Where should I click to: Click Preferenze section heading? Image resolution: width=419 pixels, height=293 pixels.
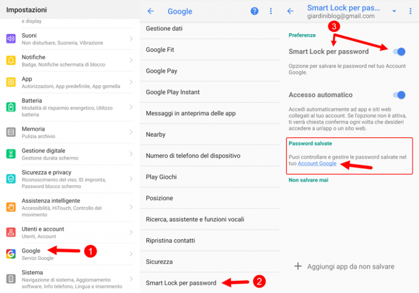(302, 35)
